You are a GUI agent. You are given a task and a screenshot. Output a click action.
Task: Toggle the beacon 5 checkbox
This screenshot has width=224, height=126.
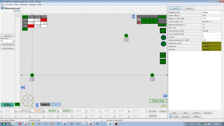pyautogui.click(x=58, y=111)
